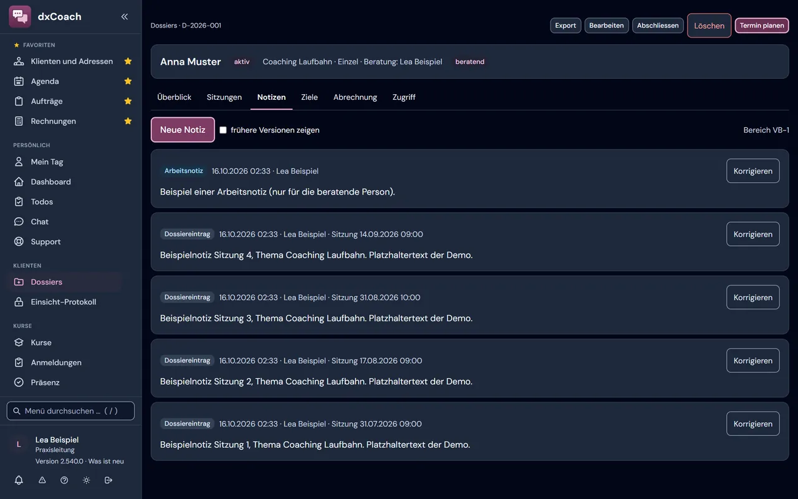Image resolution: width=798 pixels, height=499 pixels.
Task: Select the Ziele tab
Action: coord(309,97)
